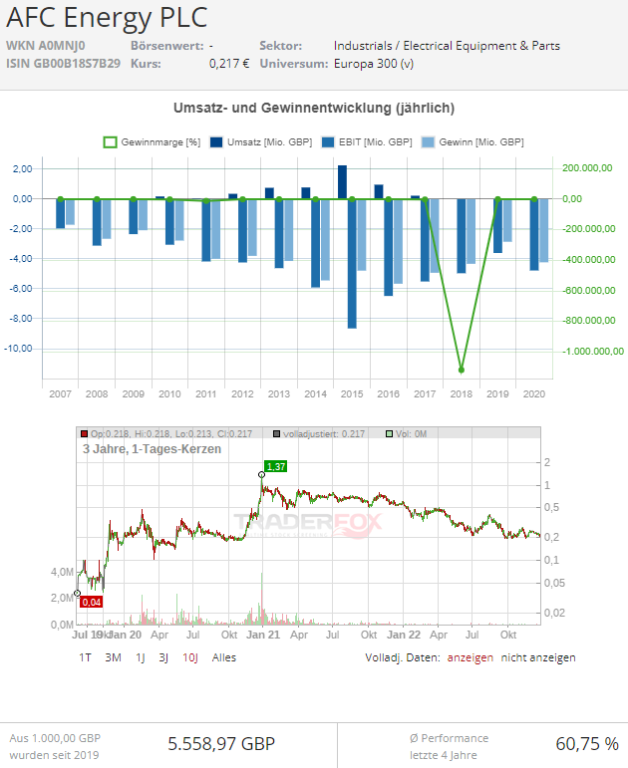
Task: Click the 2015 EBIT bar
Action: click(352, 264)
